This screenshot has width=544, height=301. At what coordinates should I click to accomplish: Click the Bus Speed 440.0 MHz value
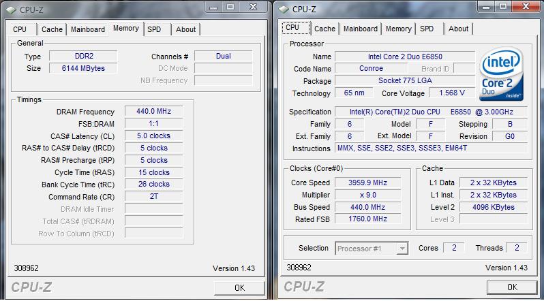(367, 207)
